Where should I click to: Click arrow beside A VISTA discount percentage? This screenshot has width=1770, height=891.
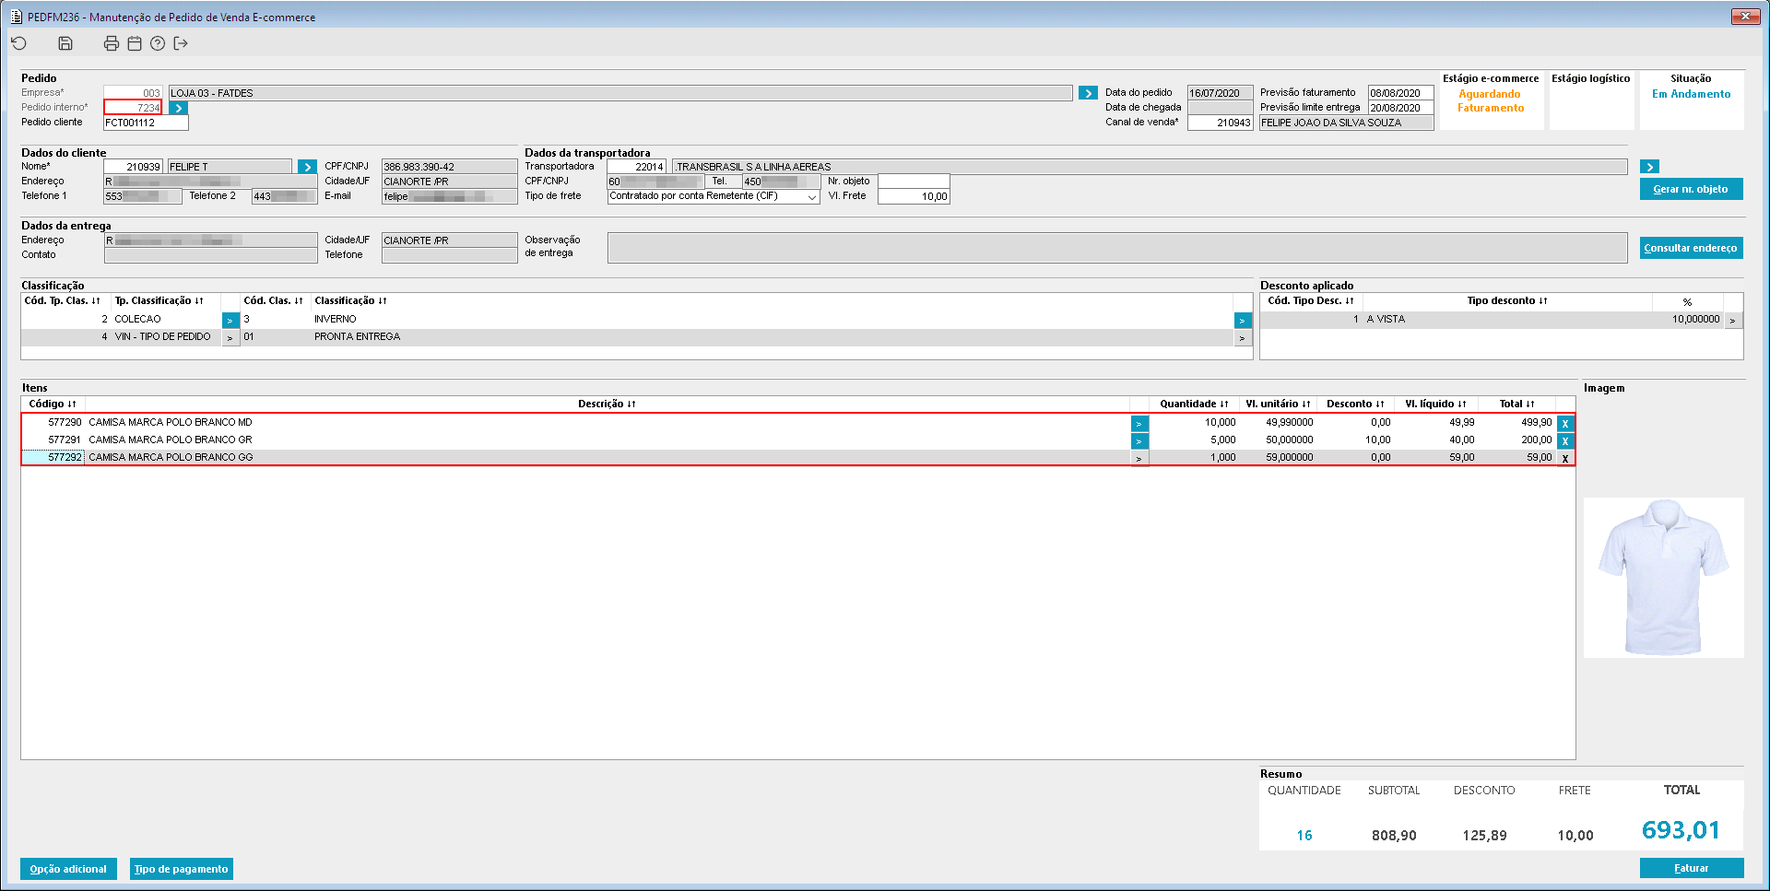pos(1733,321)
